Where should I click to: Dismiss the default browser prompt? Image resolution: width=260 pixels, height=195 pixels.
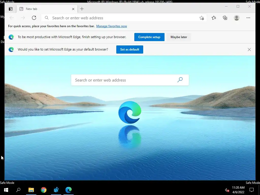249,50
